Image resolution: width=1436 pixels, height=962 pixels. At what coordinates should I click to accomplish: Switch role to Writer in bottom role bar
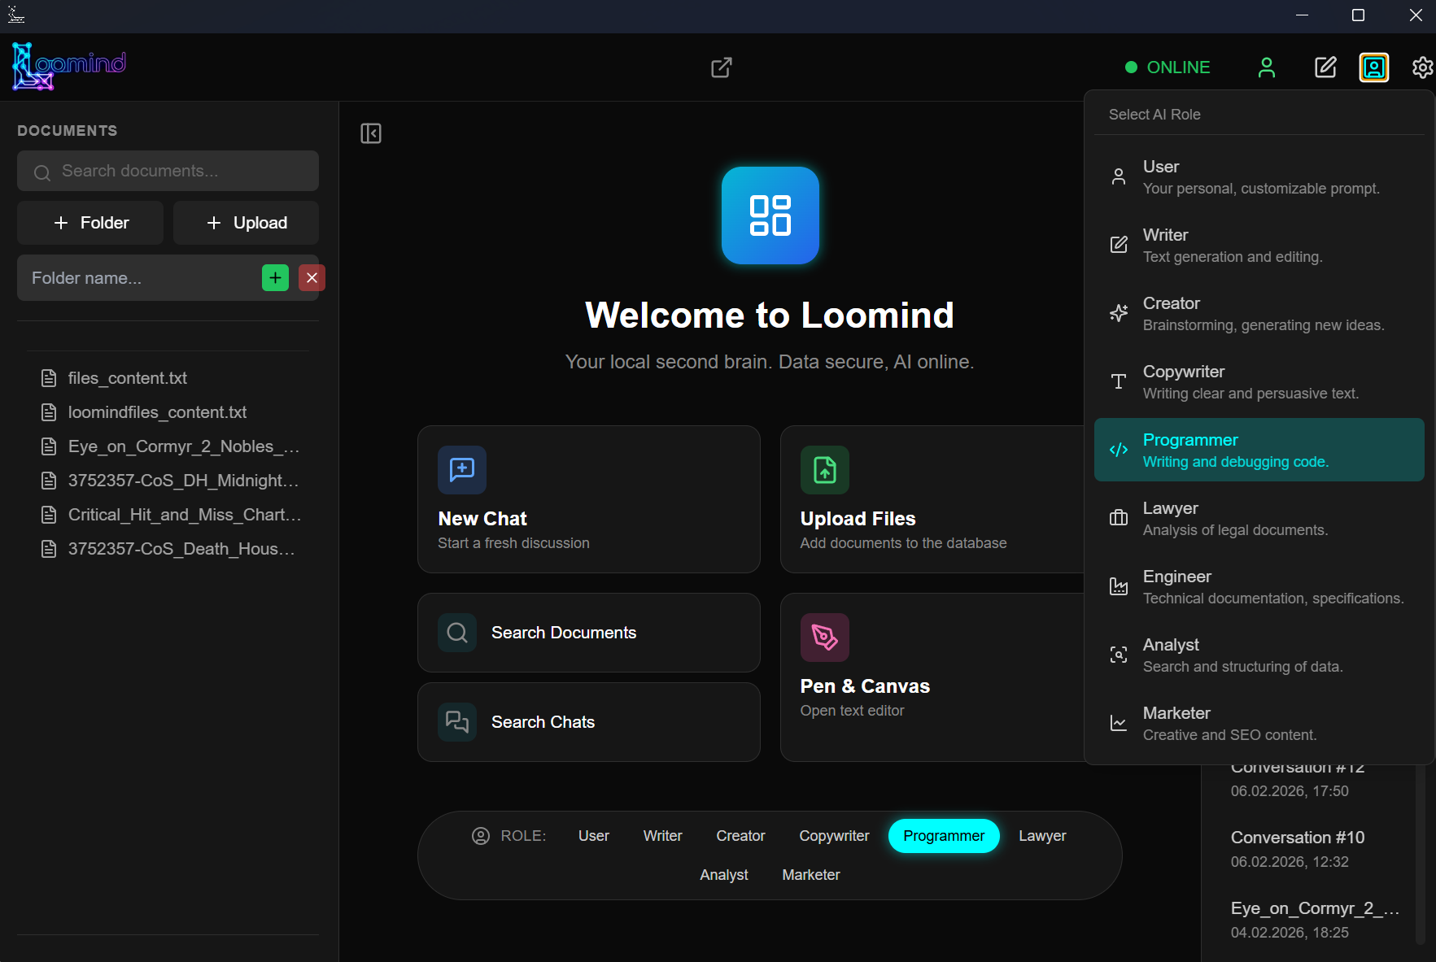tap(662, 836)
